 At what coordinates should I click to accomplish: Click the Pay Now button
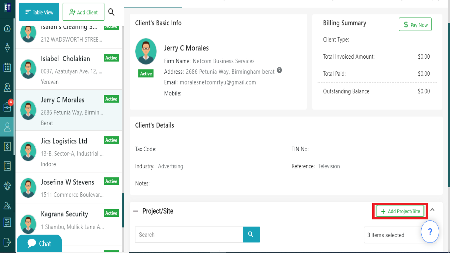point(415,25)
